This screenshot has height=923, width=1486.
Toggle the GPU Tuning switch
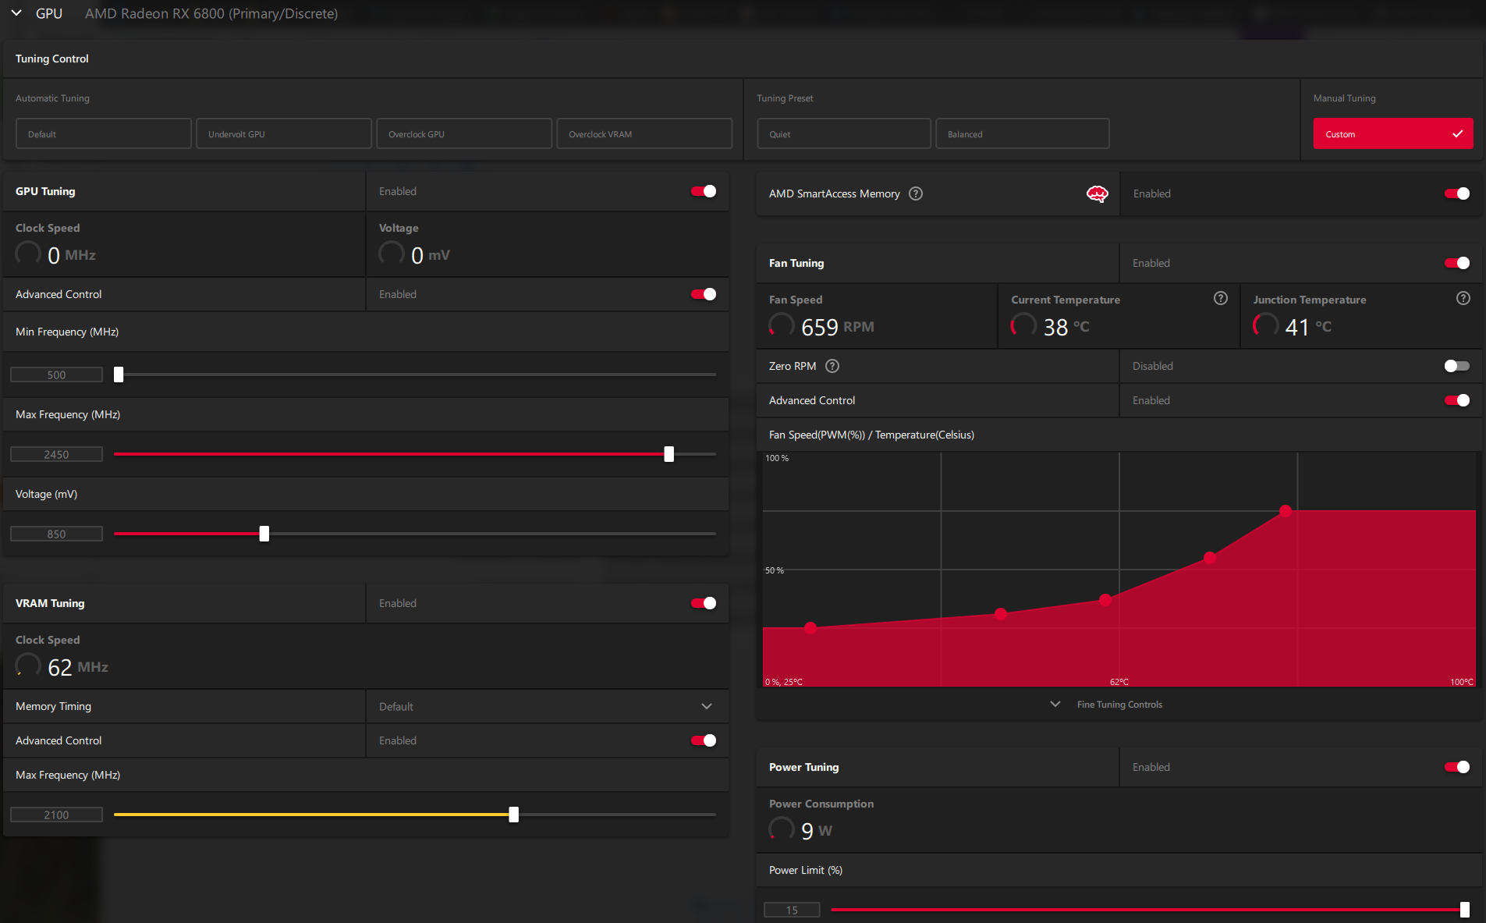coord(704,191)
